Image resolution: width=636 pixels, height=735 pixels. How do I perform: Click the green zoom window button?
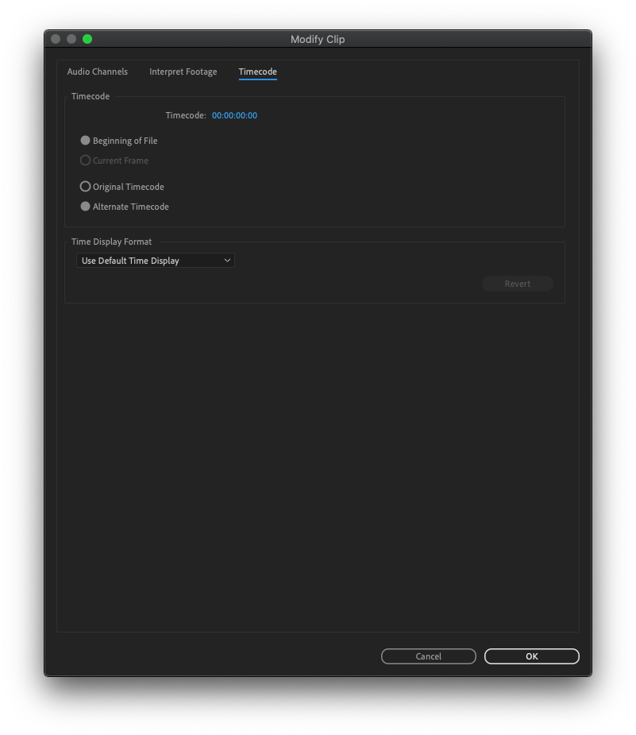pos(87,39)
